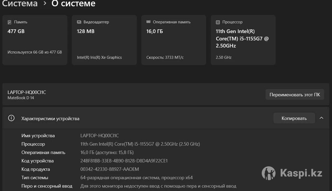
Task: Select the Код продукта value 00342-42330-88927-AAOEM
Action: pyautogui.click(x=110, y=169)
